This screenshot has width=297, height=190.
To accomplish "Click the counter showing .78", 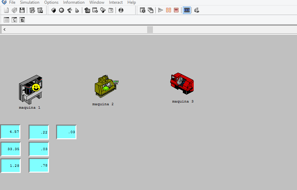I will (39, 165).
